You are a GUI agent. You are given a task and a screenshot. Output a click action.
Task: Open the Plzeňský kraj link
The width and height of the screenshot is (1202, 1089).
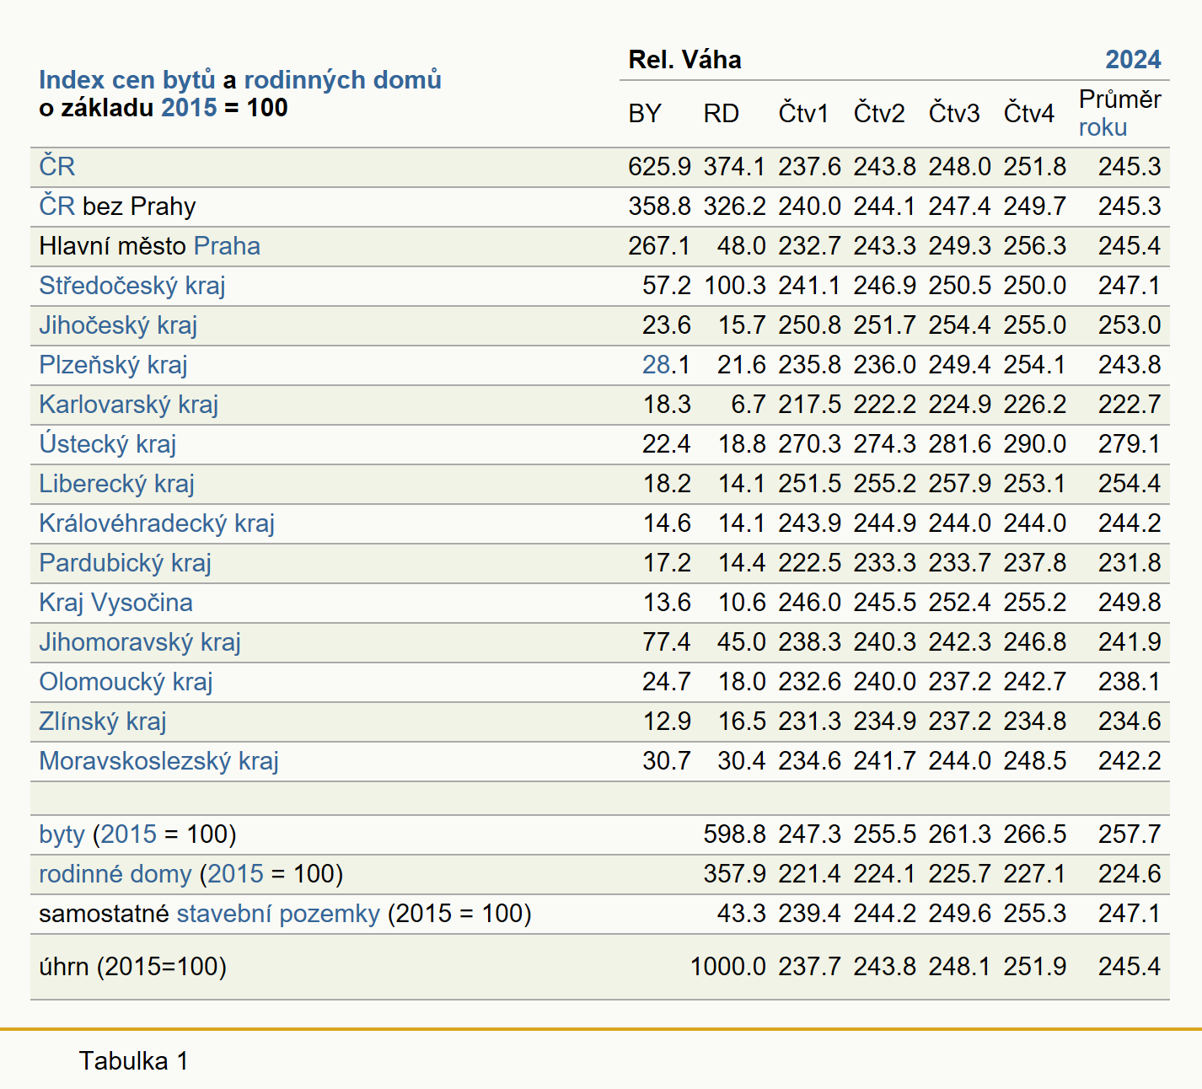(113, 365)
